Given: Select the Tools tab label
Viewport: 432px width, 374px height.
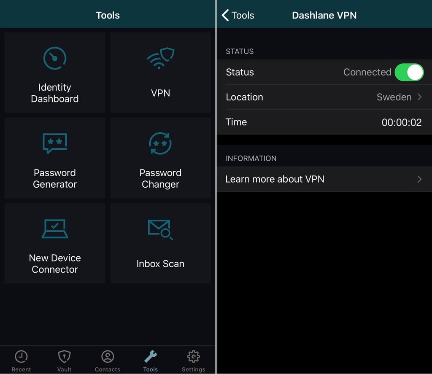Looking at the screenshot, I should [x=151, y=369].
